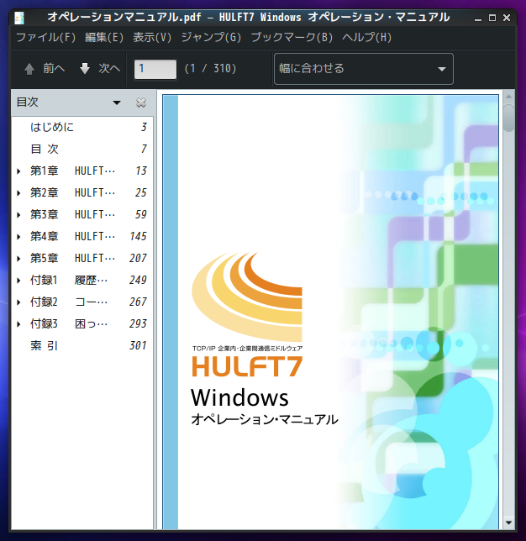This screenshot has width=526, height=541.
Task: Go to next page with 次へ arrow
Action: 100,69
